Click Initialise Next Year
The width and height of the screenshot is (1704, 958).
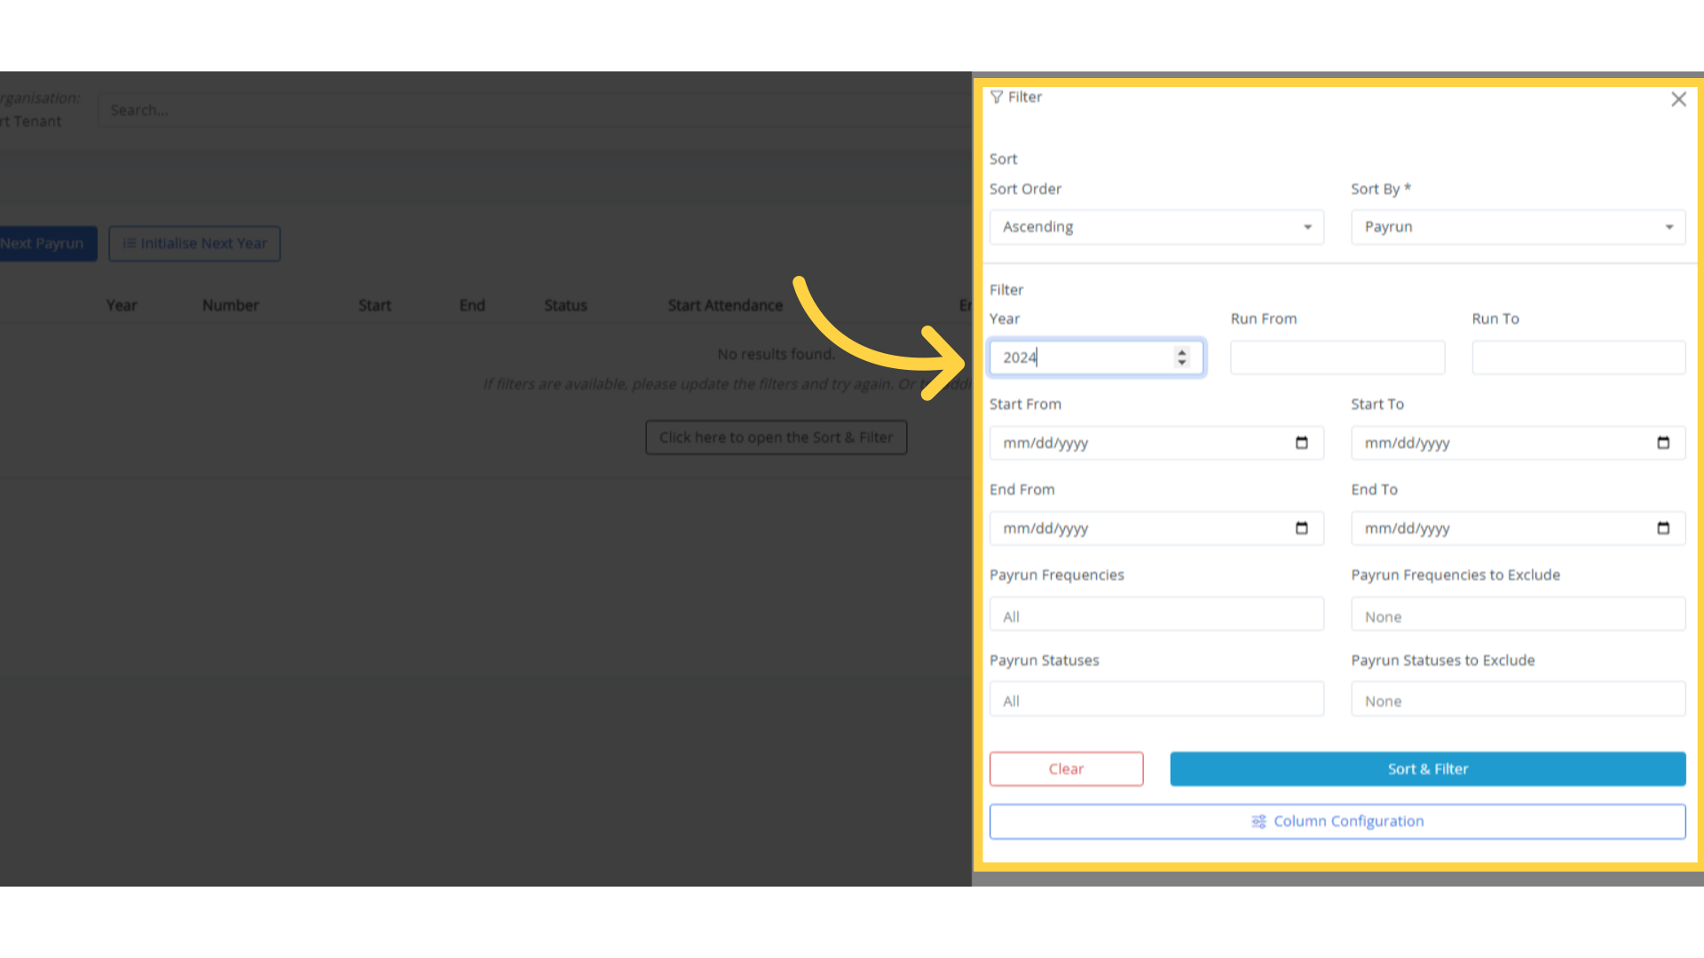tap(194, 243)
